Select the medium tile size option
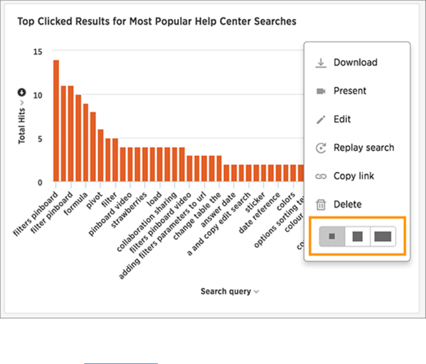 click(357, 237)
